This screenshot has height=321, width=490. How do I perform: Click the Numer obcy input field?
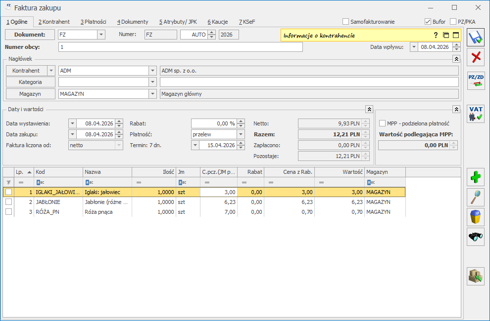point(180,47)
